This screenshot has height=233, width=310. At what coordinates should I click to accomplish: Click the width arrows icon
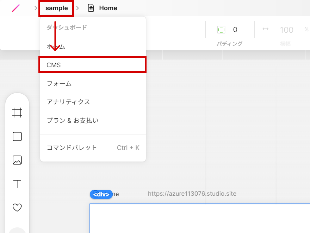(x=266, y=29)
